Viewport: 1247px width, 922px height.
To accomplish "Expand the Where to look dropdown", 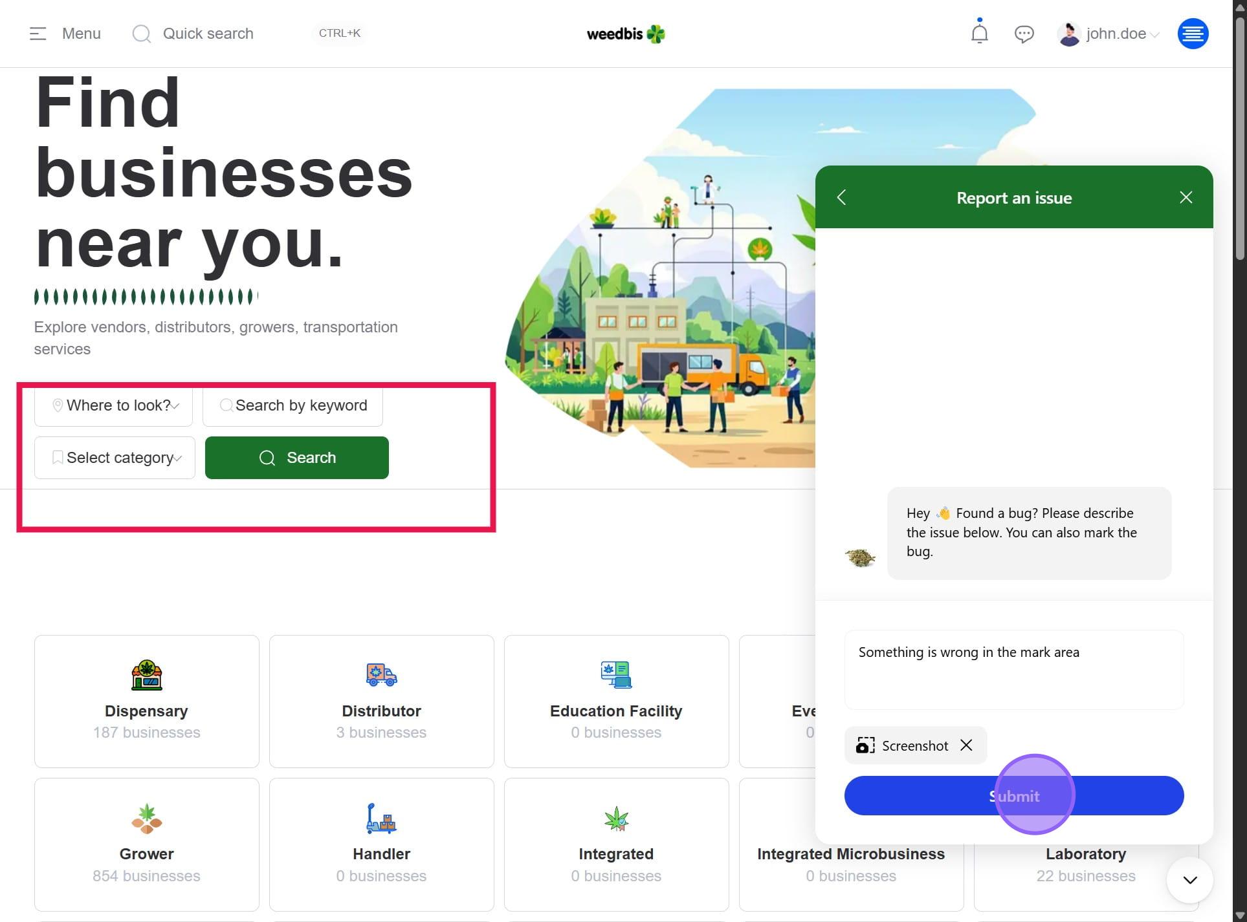I will click(114, 405).
